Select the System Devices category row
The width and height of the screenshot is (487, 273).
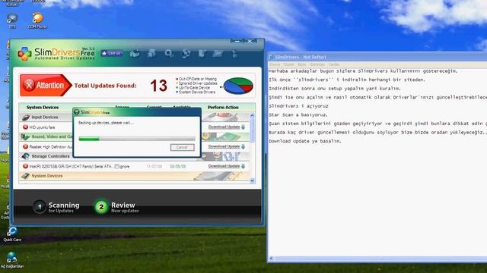tap(134, 176)
